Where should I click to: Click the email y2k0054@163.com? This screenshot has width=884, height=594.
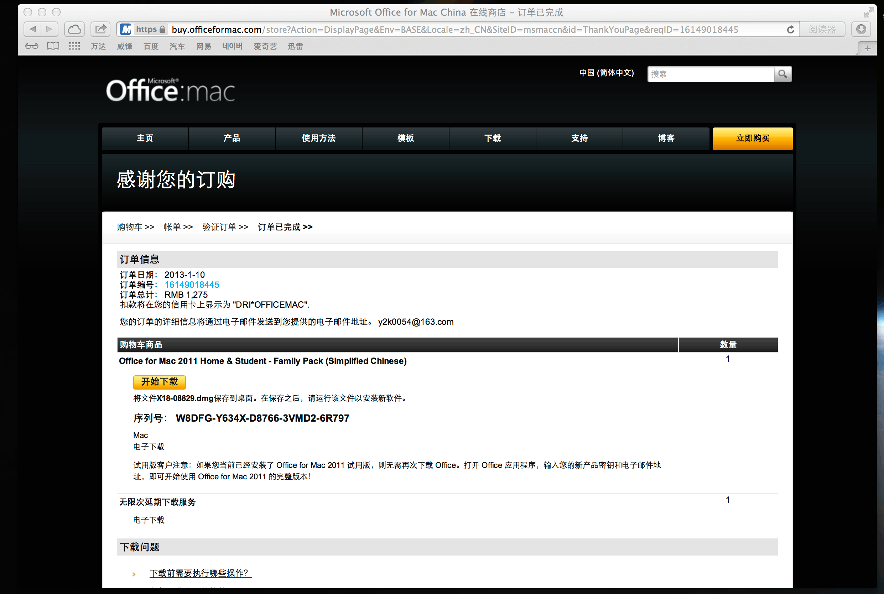point(416,322)
